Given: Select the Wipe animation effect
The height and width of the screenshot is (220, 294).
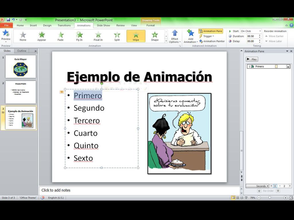Looking at the screenshot, I should pyautogui.click(x=136, y=36).
